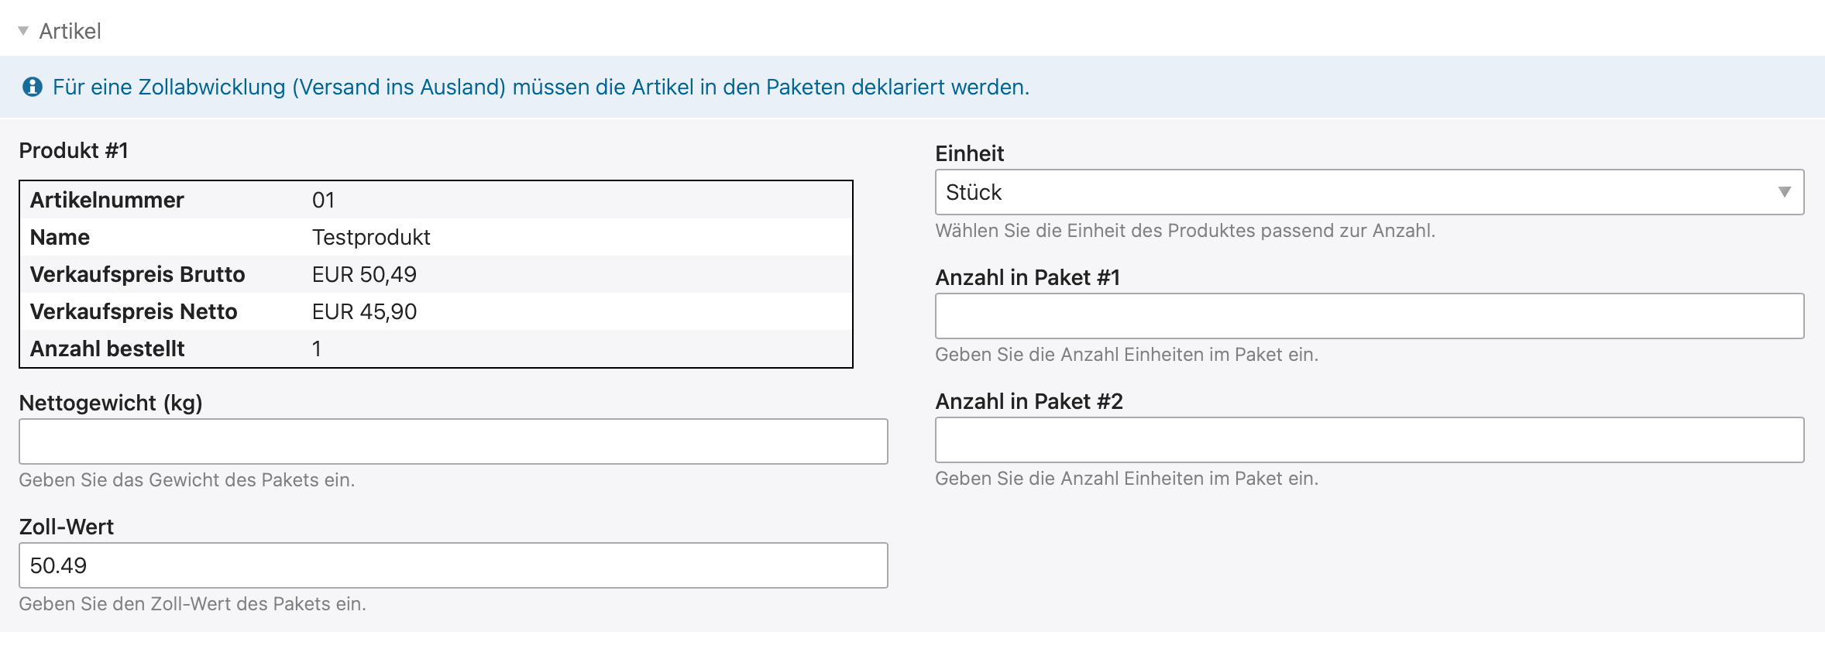Click the Nettogewicht (kg) label
The image size is (1825, 649).
(111, 403)
